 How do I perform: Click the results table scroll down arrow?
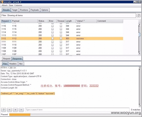pyautogui.click(x=139, y=54)
